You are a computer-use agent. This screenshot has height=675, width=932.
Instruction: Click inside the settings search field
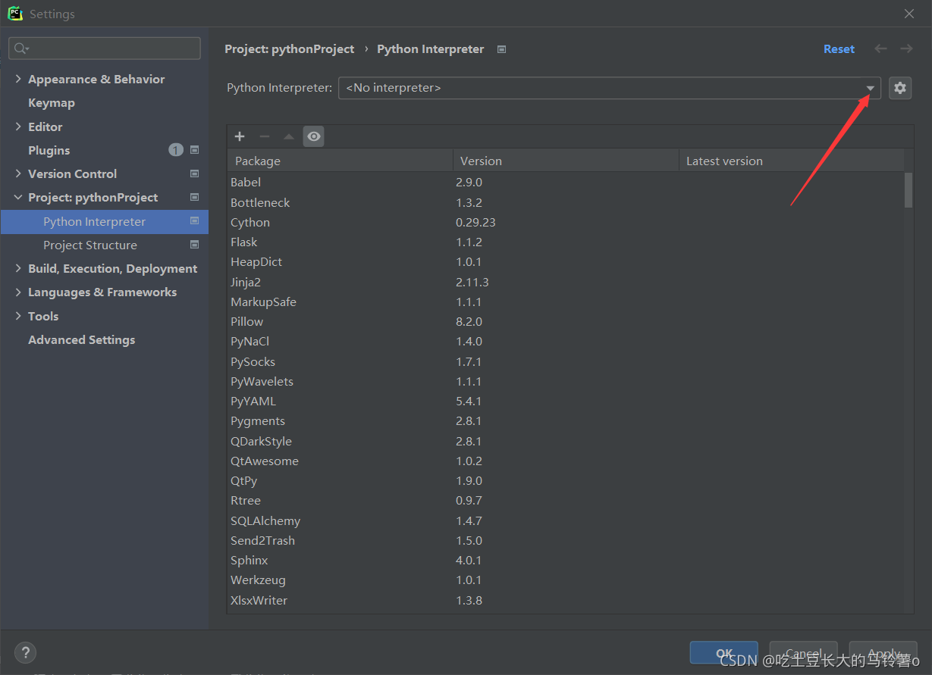[x=104, y=48]
